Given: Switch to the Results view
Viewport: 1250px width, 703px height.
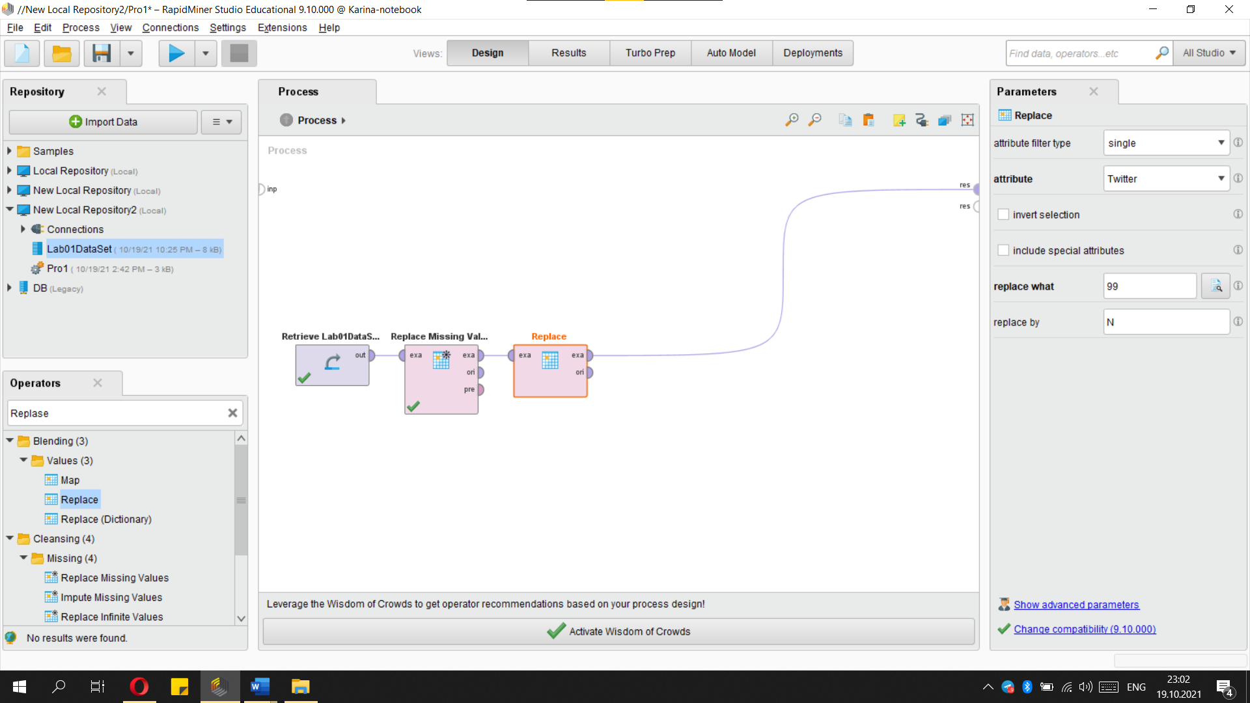Looking at the screenshot, I should coord(568,53).
